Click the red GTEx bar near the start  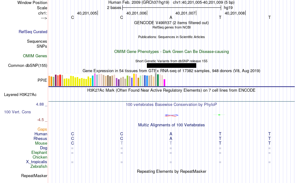[60, 80]
